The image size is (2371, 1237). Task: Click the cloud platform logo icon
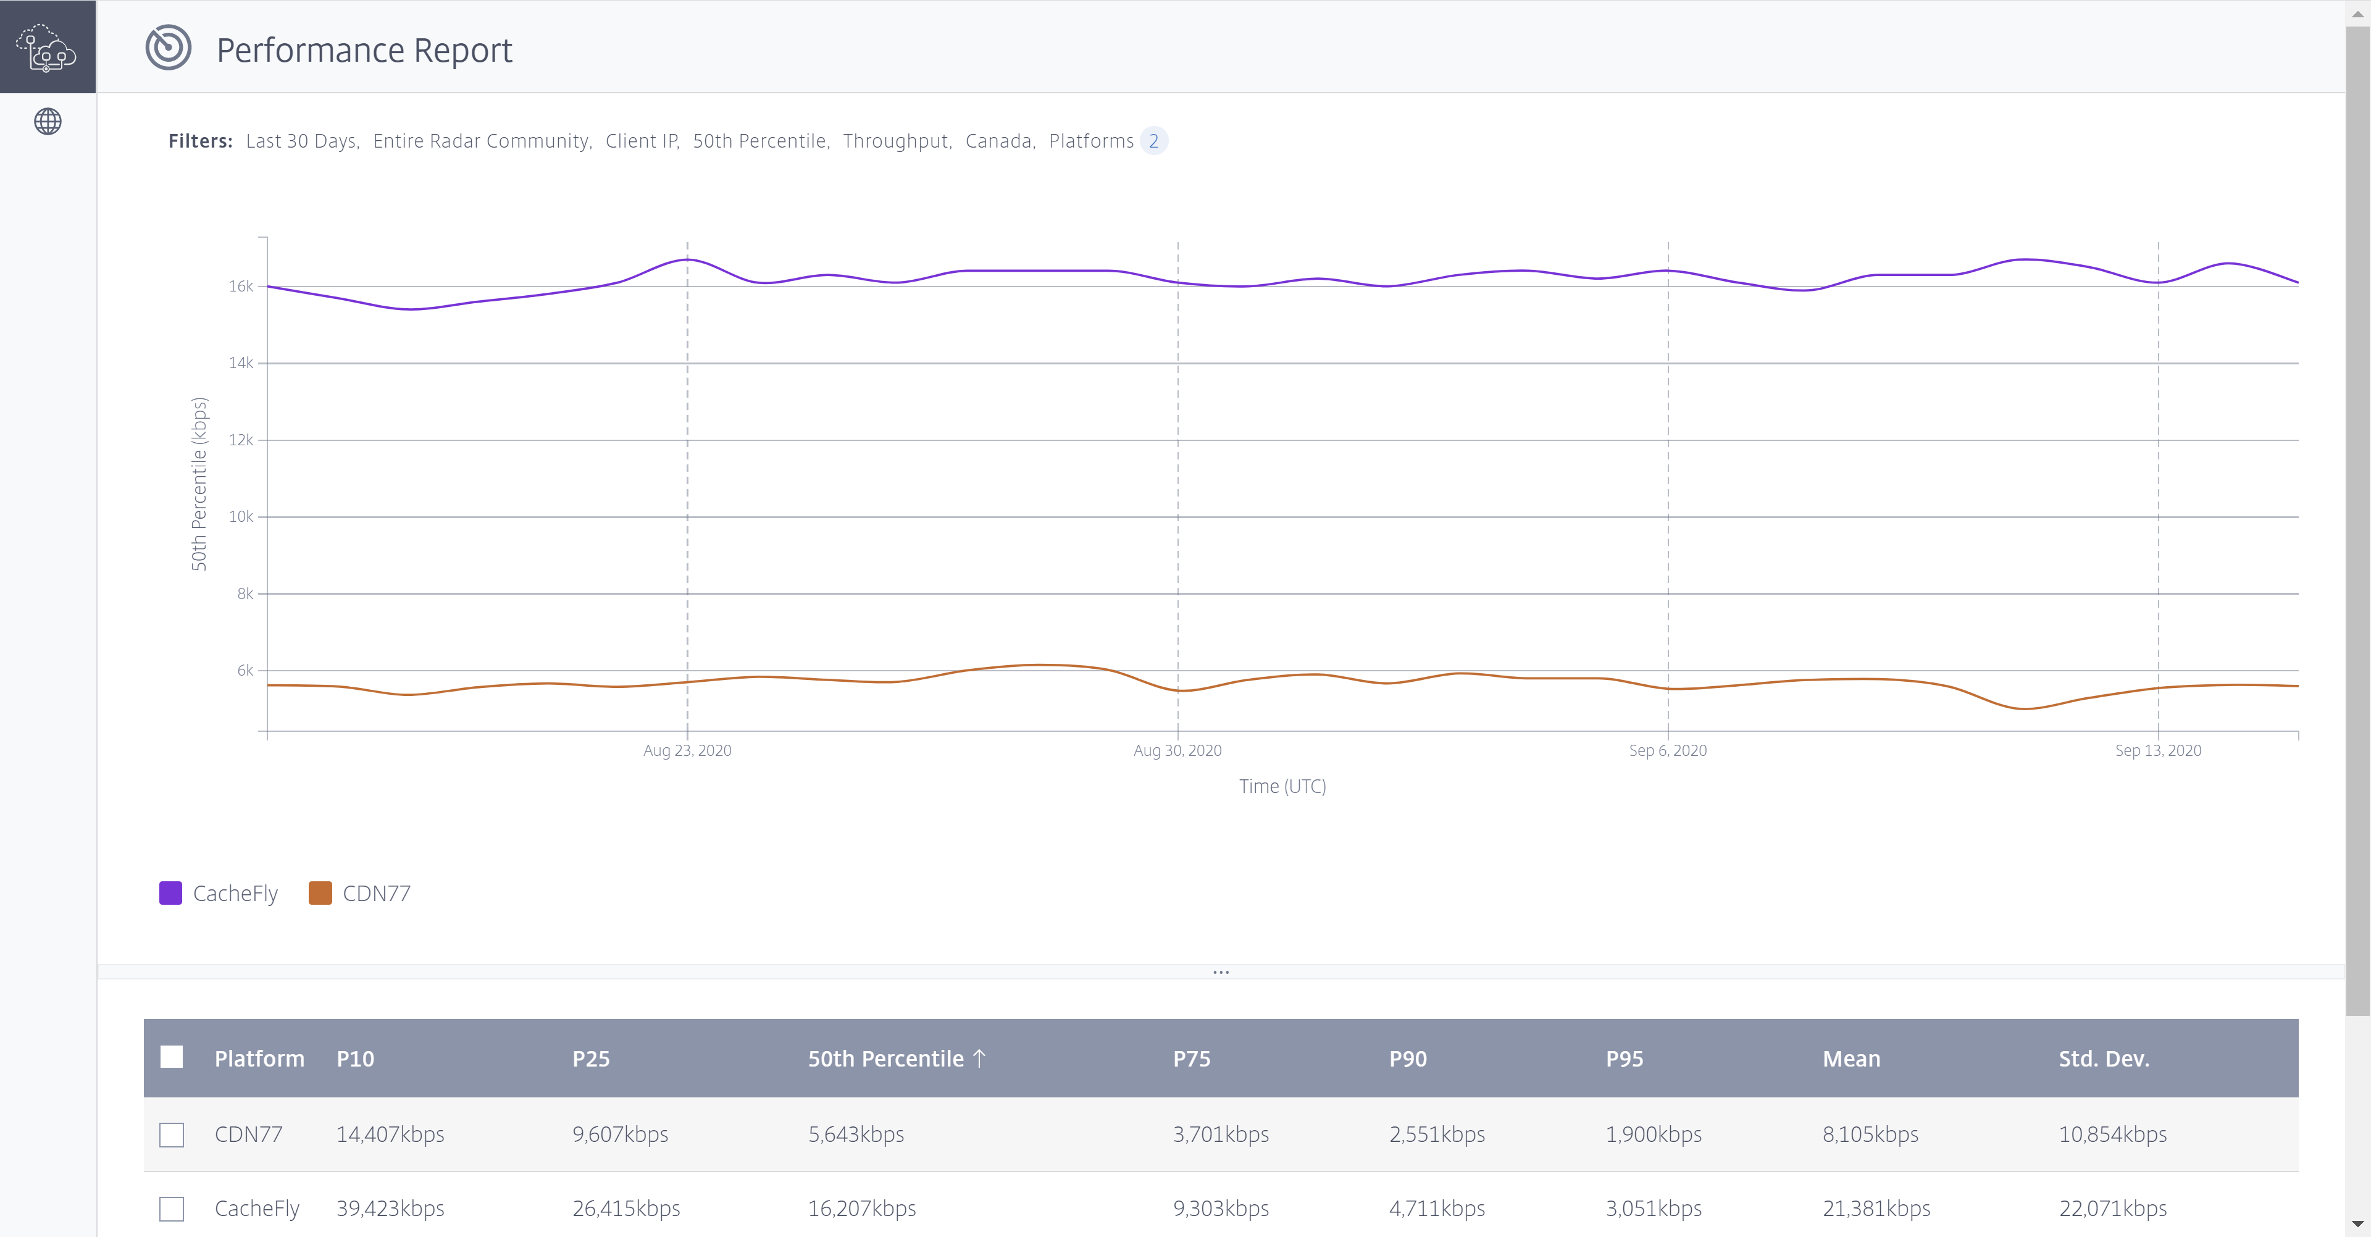coord(47,48)
